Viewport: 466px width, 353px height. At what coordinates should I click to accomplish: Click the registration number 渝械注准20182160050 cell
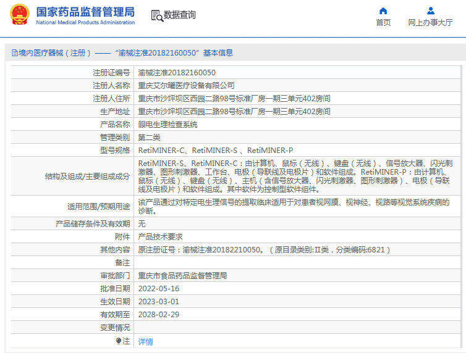click(177, 72)
